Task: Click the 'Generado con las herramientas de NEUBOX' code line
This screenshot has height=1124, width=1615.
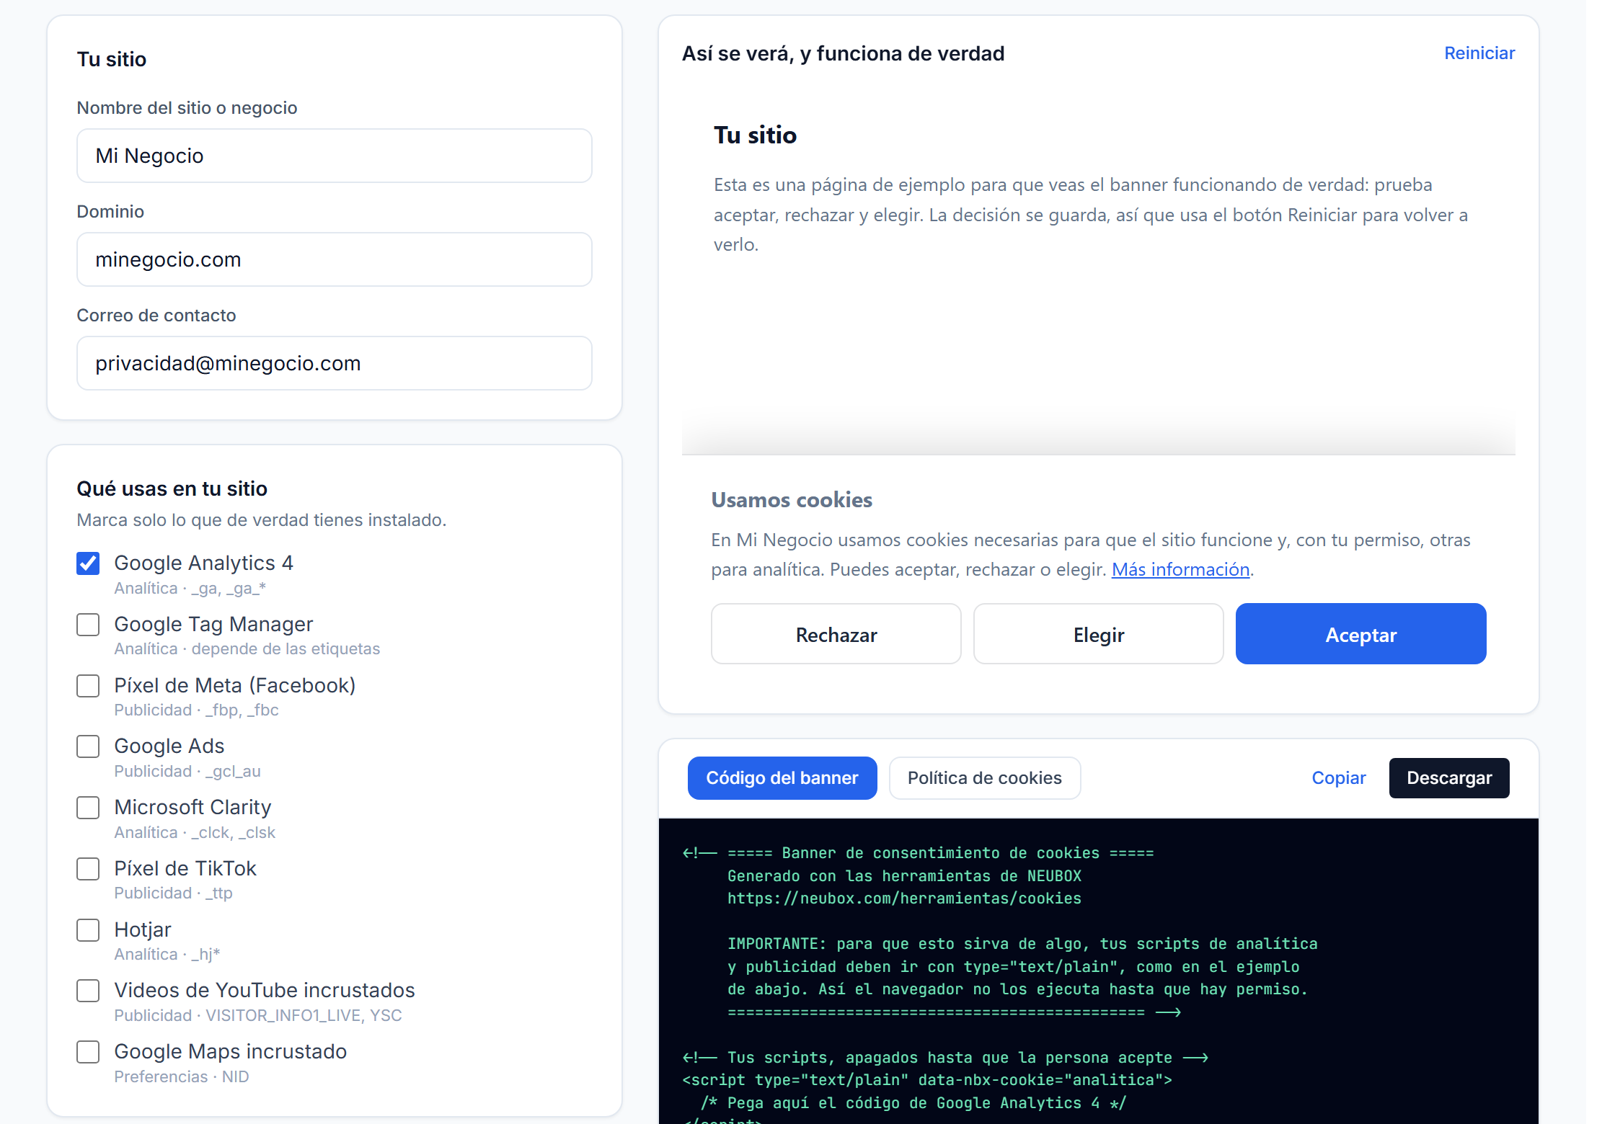Action: (x=904, y=876)
